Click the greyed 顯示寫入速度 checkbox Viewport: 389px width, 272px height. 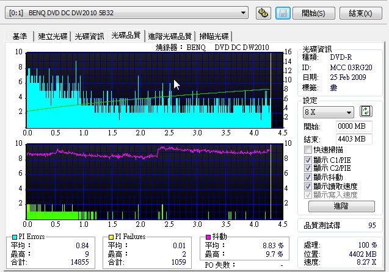coord(308,195)
